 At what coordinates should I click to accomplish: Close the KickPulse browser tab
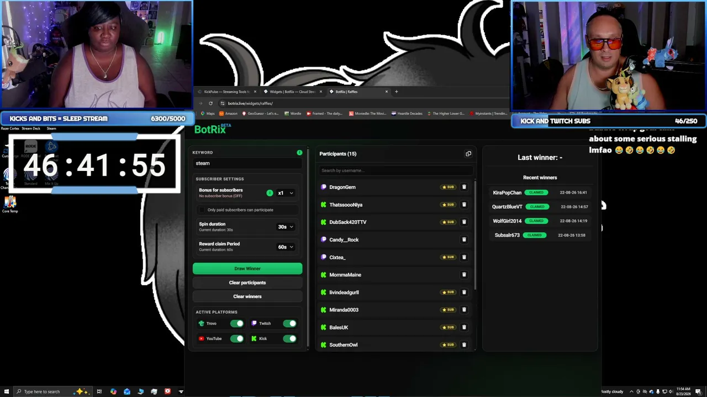pos(255,92)
